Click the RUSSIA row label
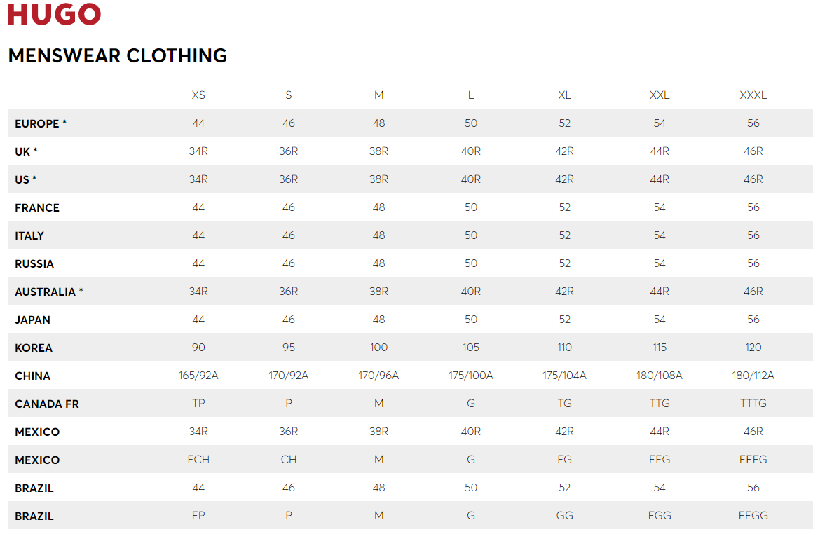 [34, 264]
